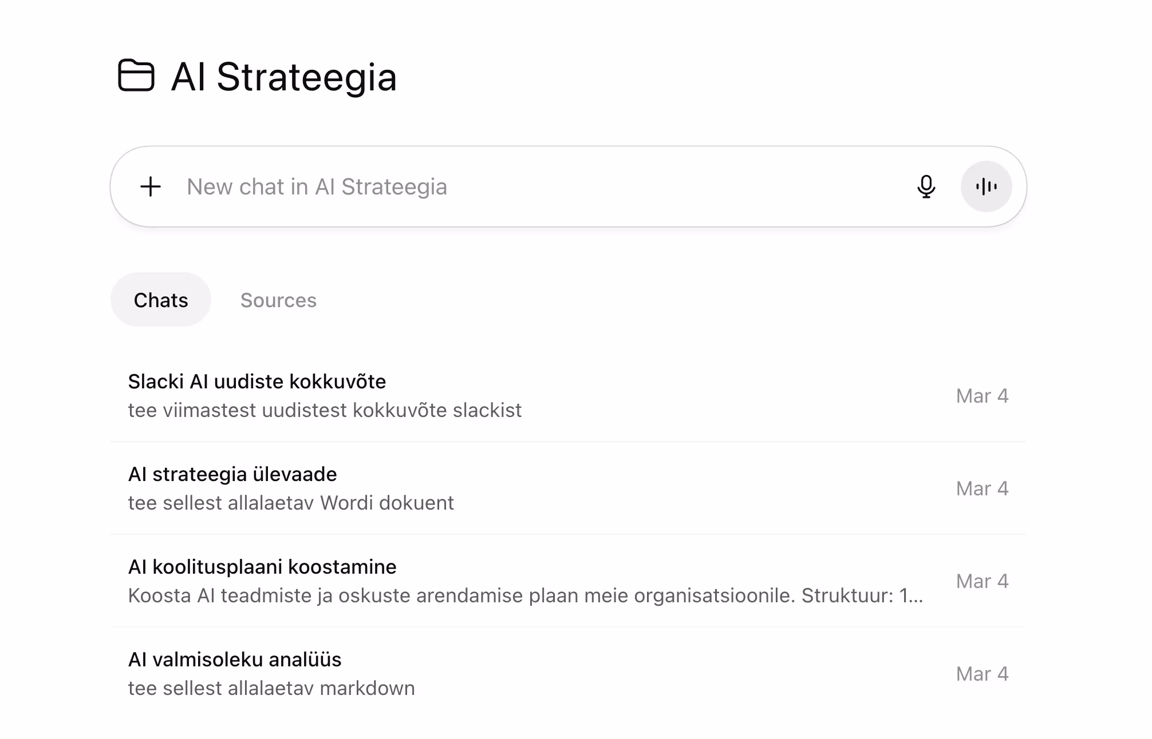Click the plus icon to add attachments
Viewport: 1152px width, 739px height.
click(x=151, y=186)
